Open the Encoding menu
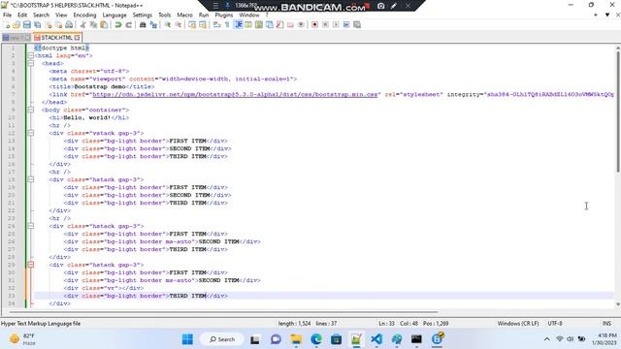621x349 pixels. 84,16
